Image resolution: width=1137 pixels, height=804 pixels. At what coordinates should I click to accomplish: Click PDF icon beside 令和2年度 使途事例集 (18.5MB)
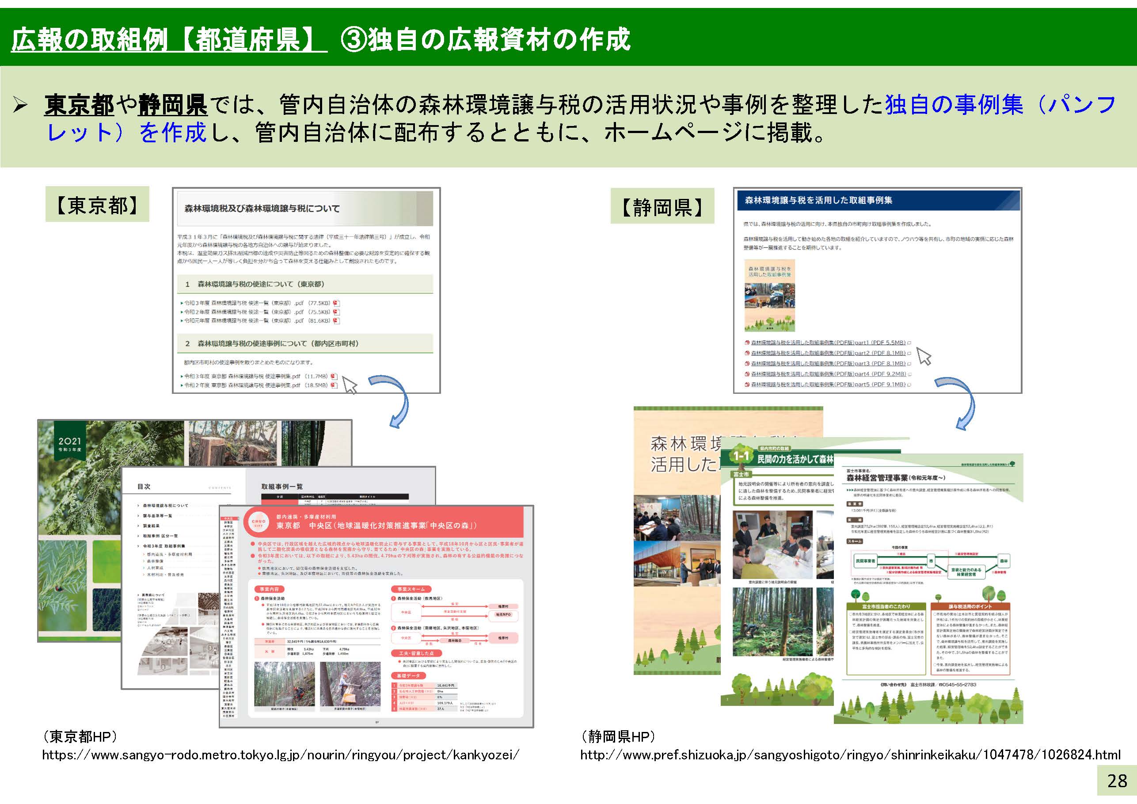[x=334, y=385]
